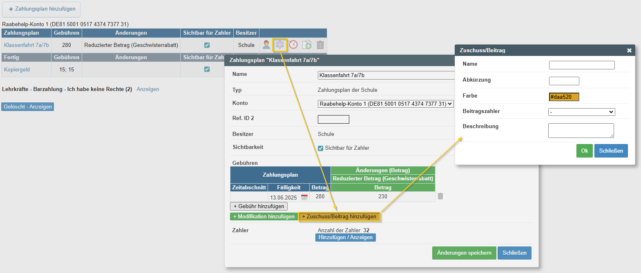Open settings gear for Klassenfahrt 7a/7b
This screenshot has height=273, width=641.
(280, 45)
